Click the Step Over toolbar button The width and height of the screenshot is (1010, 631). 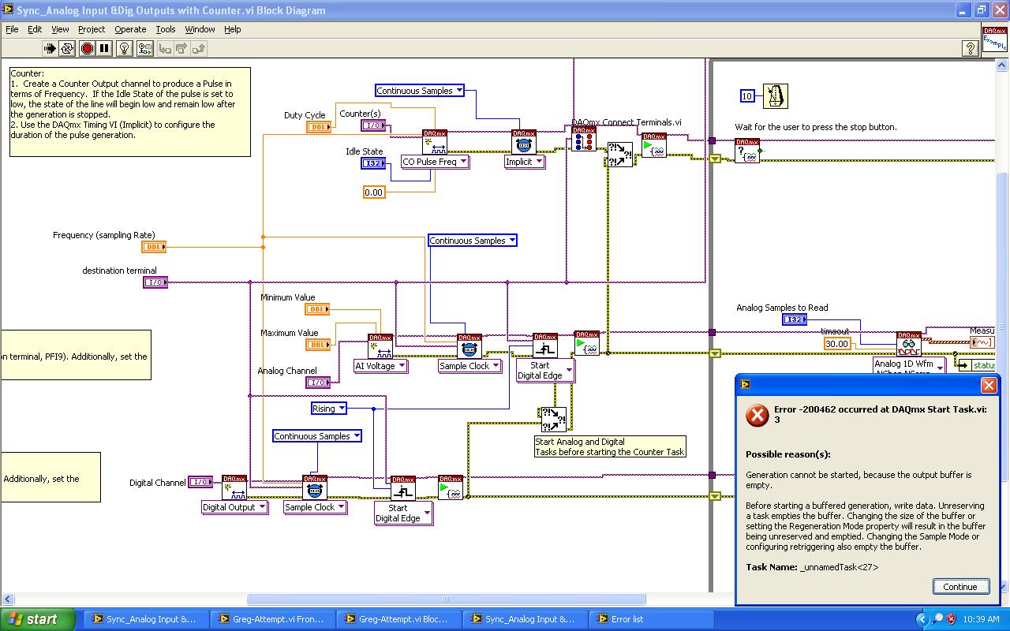(181, 48)
